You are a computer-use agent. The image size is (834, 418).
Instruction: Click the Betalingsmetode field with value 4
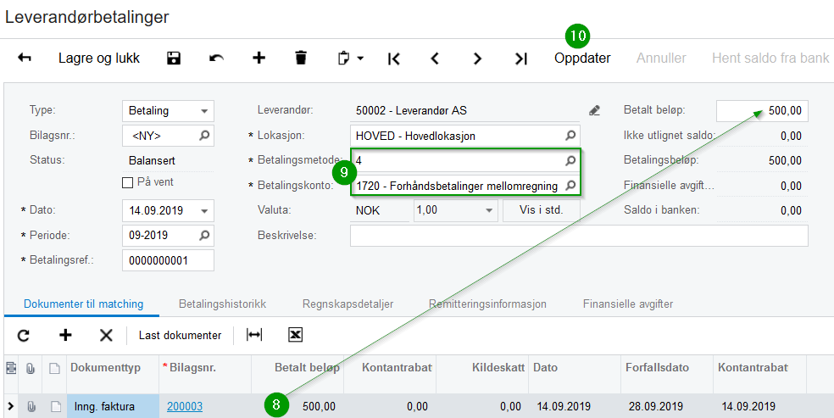465,160
